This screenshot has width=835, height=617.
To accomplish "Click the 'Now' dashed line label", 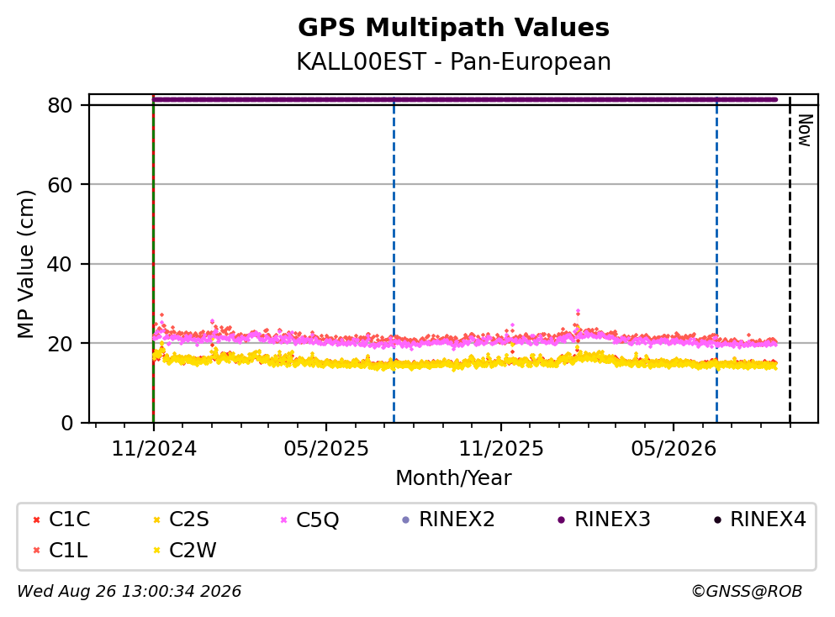I will point(806,130).
